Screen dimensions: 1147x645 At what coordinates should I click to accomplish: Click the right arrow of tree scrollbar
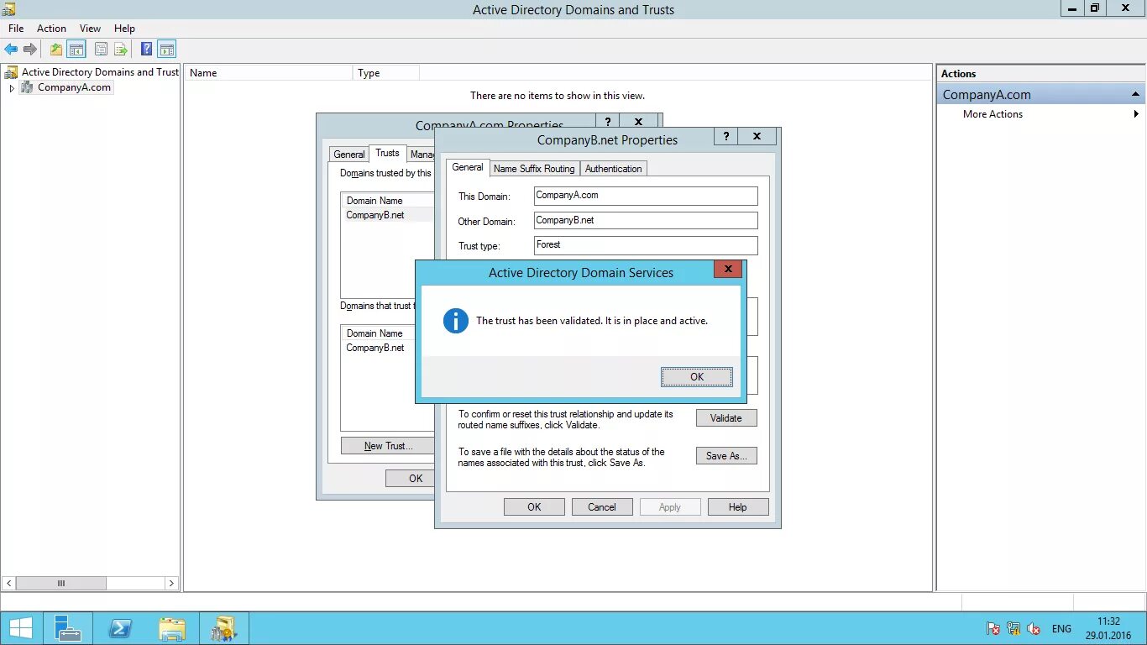click(x=171, y=583)
